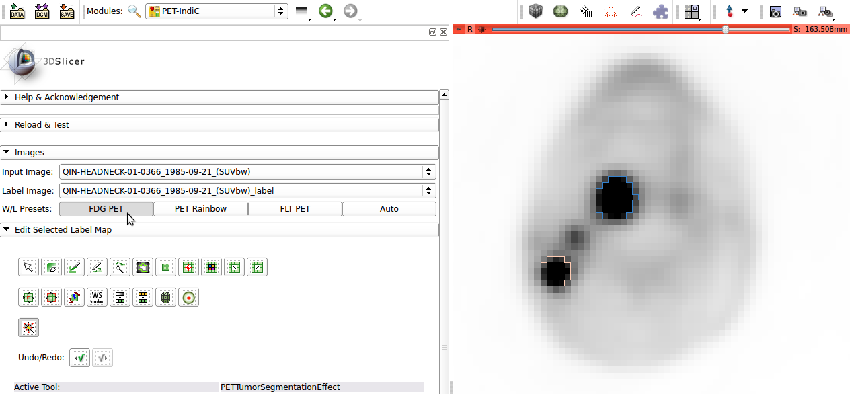Toggle the PET Tumor Segmentation effect button

tap(28, 327)
